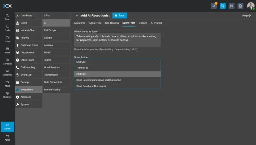256x145 pixels.
Task: Open Remote Syslog submenu
Action: coord(56,89)
